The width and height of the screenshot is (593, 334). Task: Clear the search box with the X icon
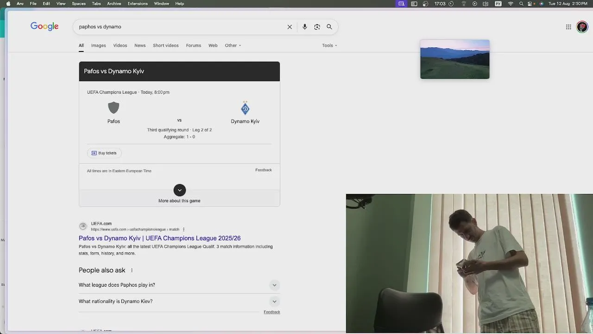[x=290, y=27]
